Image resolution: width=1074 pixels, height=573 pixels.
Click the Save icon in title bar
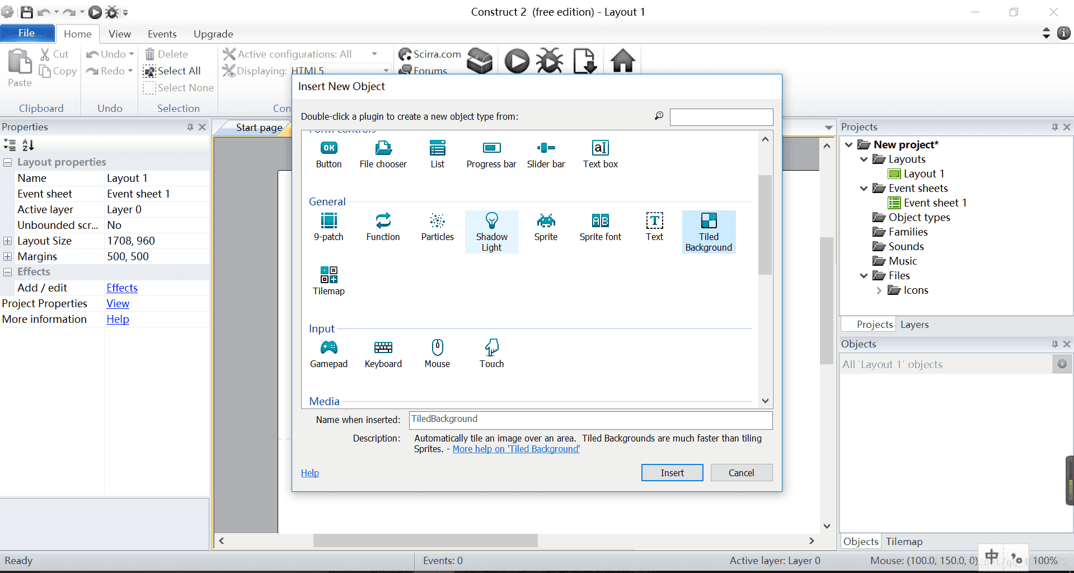[26, 12]
